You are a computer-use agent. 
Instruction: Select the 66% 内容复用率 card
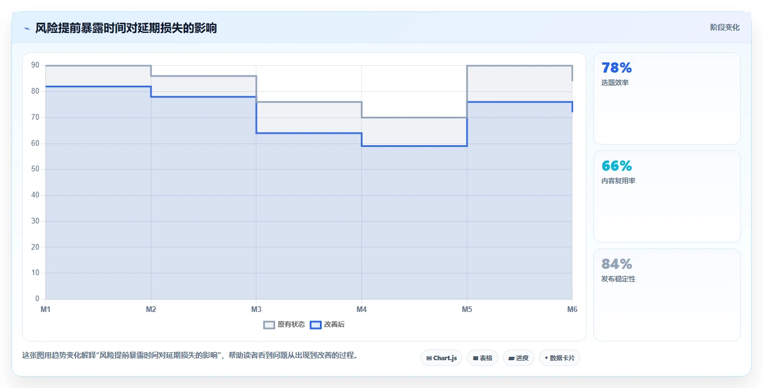[x=667, y=196]
